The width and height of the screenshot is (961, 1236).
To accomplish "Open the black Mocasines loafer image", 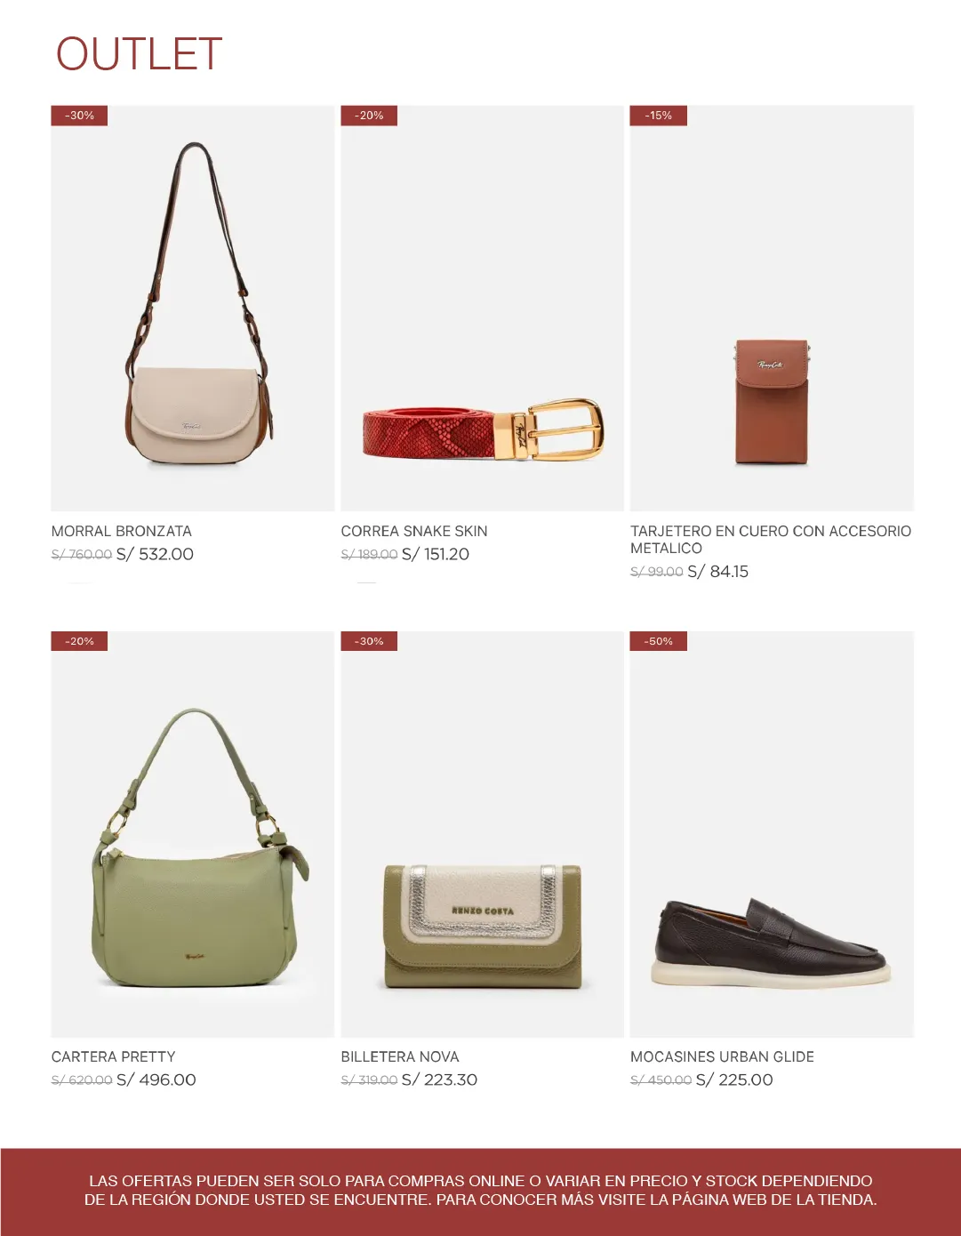I will click(x=772, y=834).
